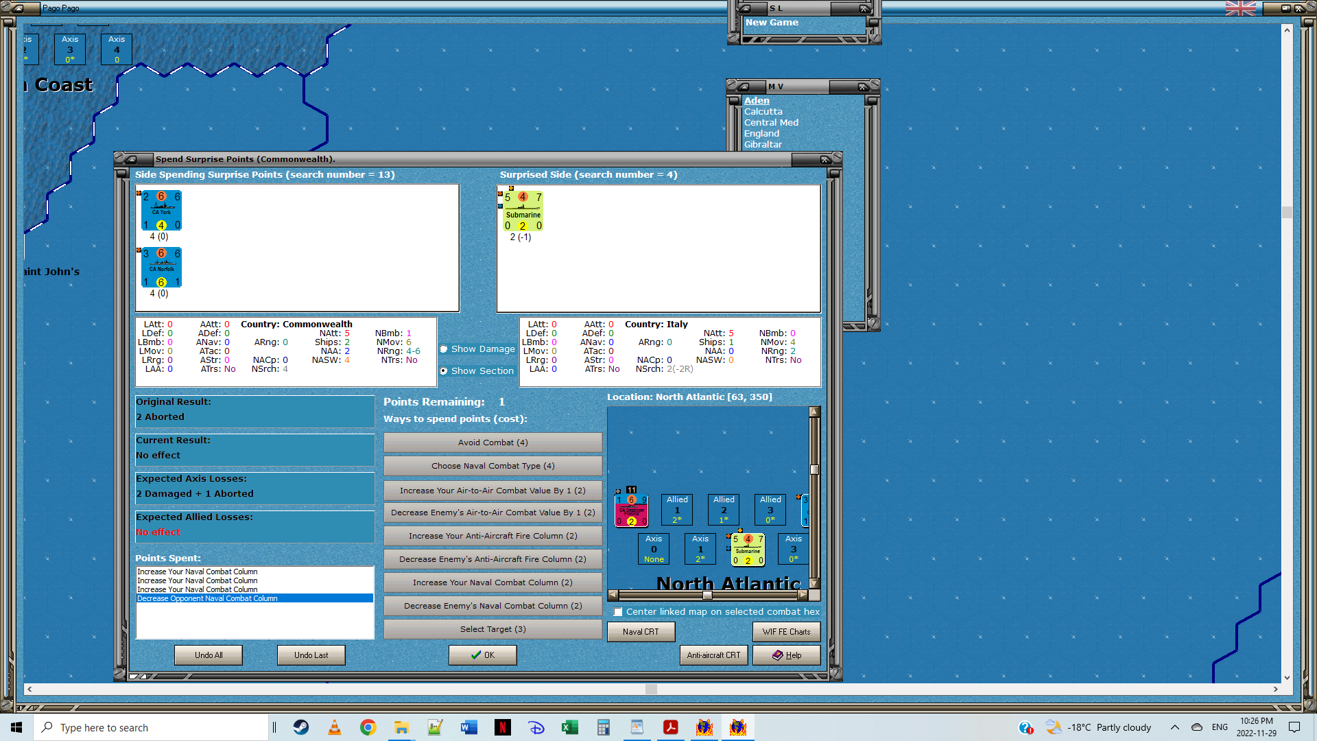Open Steam from the taskbar
1317x741 pixels.
point(301,727)
